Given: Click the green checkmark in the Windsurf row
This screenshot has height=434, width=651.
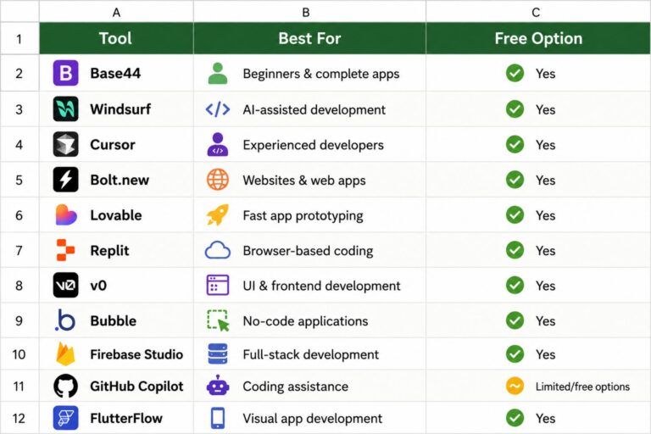Looking at the screenshot, I should [x=515, y=108].
